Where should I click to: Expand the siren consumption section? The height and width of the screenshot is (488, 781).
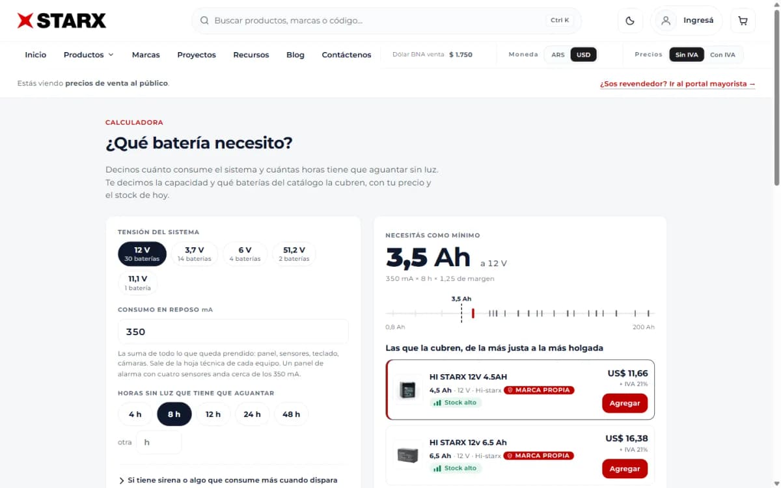pos(228,480)
